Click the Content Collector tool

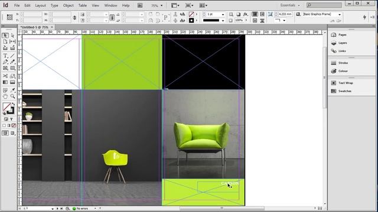[x=5, y=48]
